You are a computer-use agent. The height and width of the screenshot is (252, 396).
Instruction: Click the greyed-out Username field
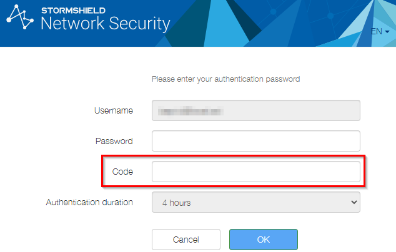tap(256, 110)
